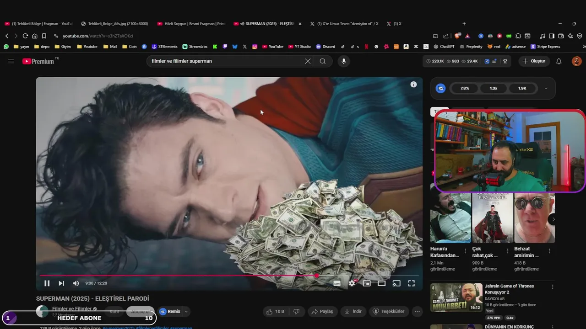Open the Discord bookmark
Viewport: 586px width, 329px height.
pyautogui.click(x=325, y=47)
